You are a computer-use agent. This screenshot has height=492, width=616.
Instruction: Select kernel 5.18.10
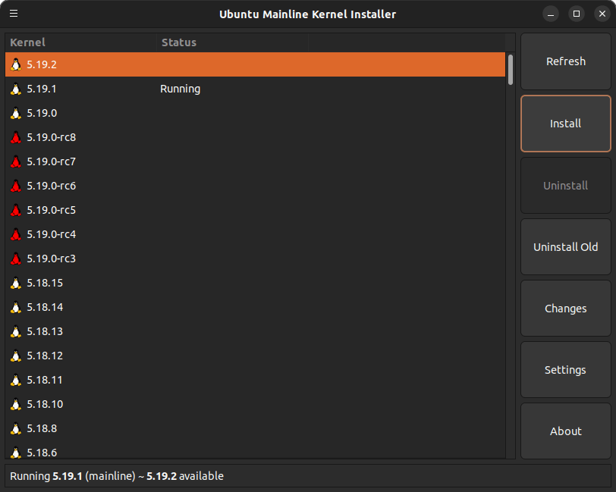coord(45,404)
